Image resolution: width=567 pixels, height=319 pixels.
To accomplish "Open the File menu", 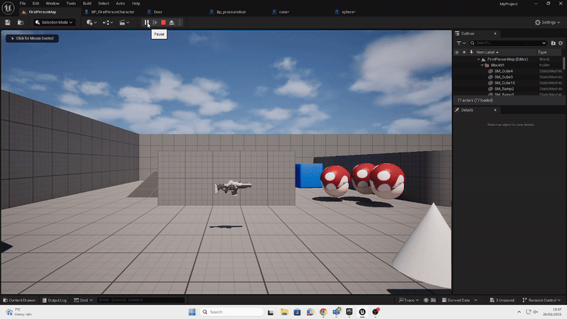I will click(x=23, y=4).
